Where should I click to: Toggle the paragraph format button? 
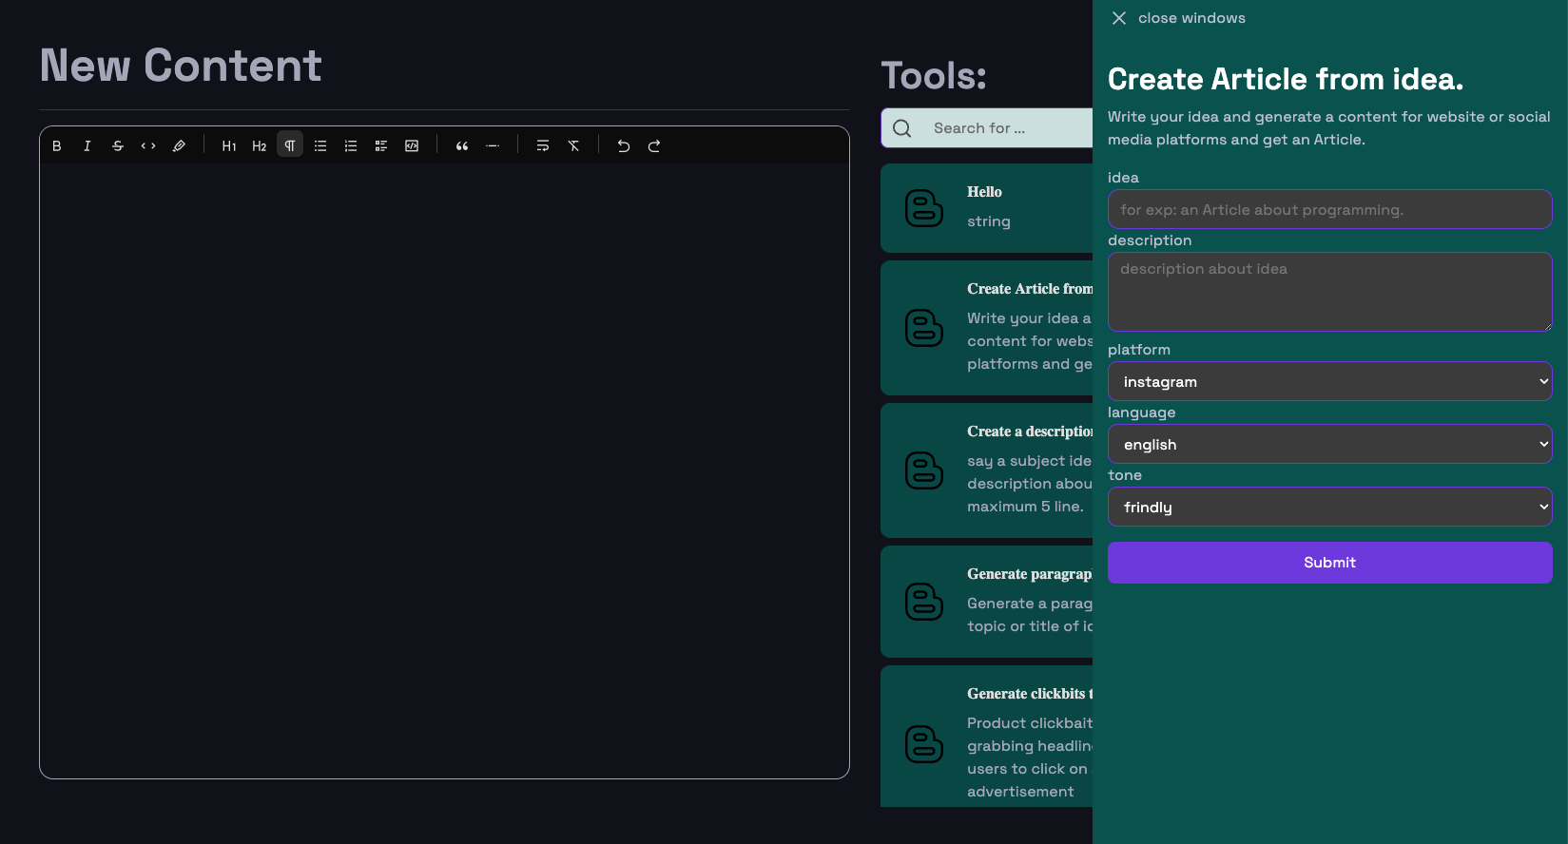[290, 145]
